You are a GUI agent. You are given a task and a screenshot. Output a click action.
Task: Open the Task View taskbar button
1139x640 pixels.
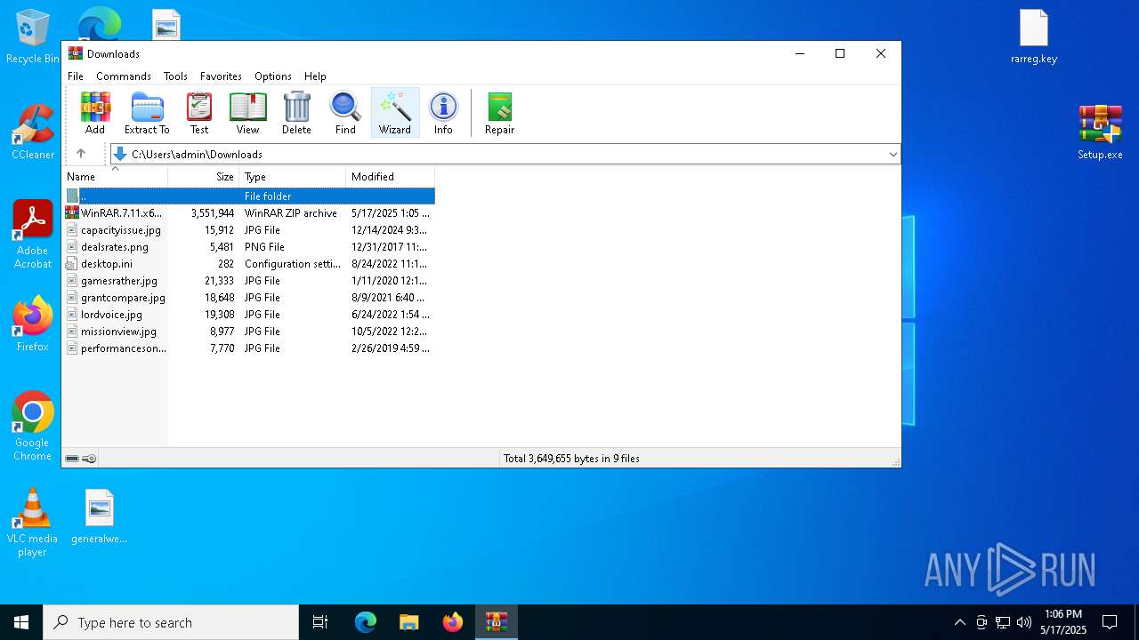pyautogui.click(x=320, y=622)
